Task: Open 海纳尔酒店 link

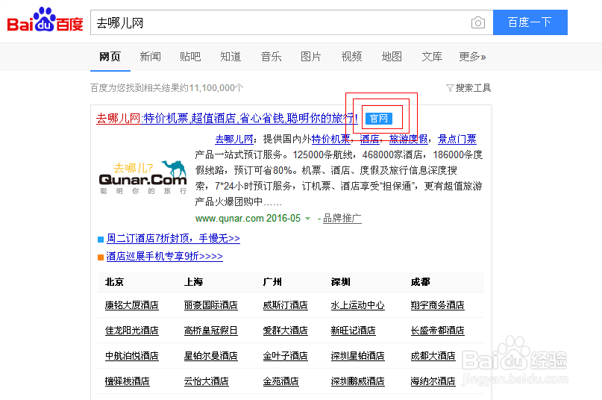Action: [433, 381]
